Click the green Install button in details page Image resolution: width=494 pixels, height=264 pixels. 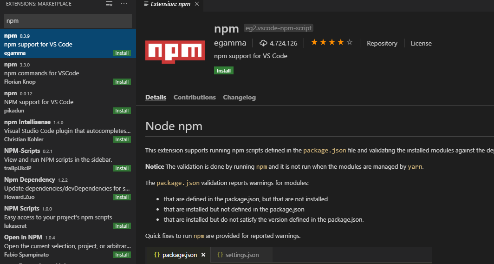pos(224,71)
